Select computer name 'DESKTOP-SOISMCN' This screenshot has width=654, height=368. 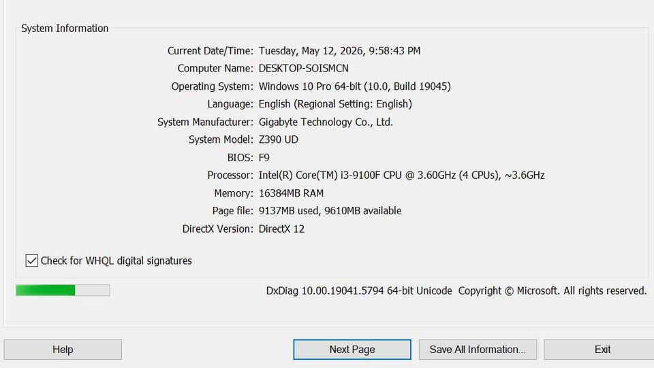(x=304, y=68)
